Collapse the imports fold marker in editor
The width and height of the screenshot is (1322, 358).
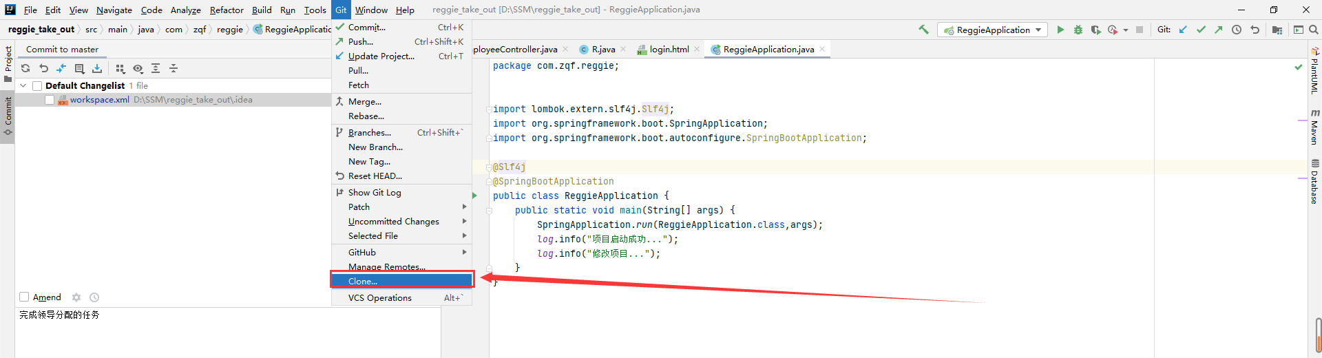[x=489, y=109]
